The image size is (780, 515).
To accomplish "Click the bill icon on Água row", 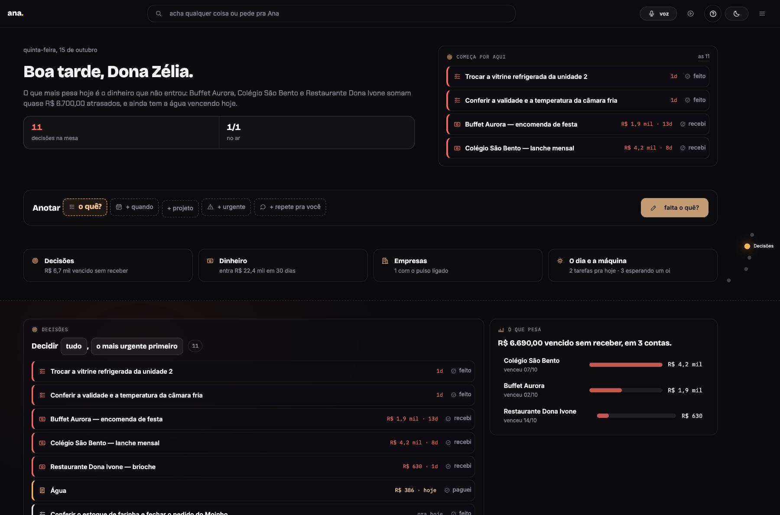I will point(42,490).
